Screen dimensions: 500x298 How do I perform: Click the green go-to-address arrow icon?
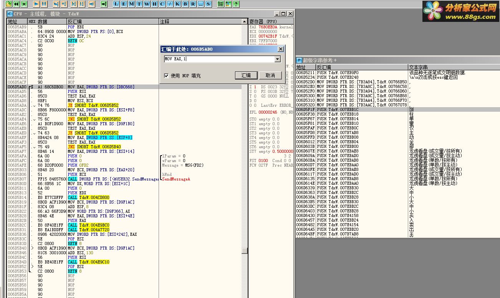point(104,4)
